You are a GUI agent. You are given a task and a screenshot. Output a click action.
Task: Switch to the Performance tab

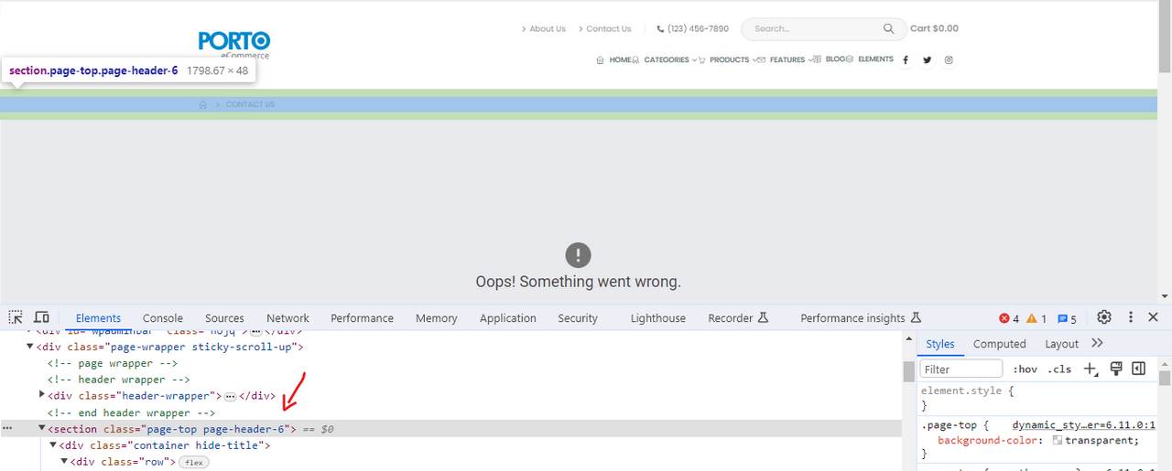362,318
